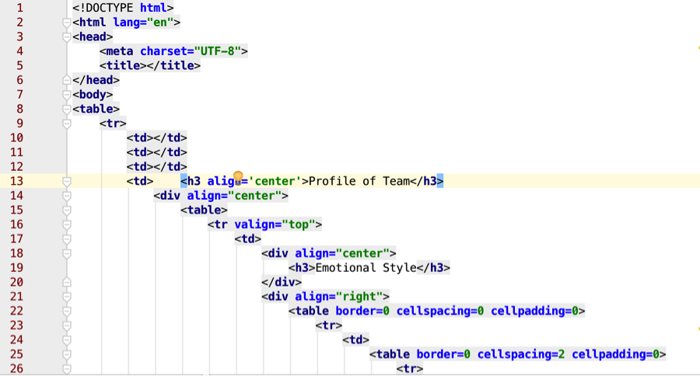The width and height of the screenshot is (700, 376).
Task: Click the lang="en" attribute
Action: [143, 23]
